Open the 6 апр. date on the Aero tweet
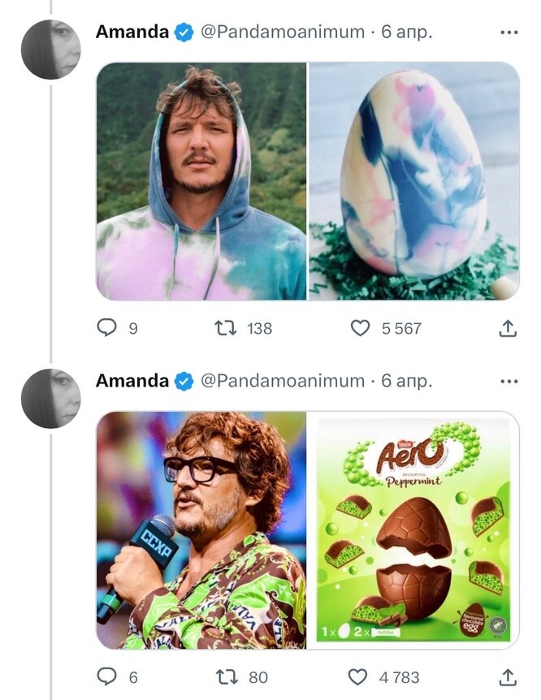The image size is (541, 700). pyautogui.click(x=407, y=381)
